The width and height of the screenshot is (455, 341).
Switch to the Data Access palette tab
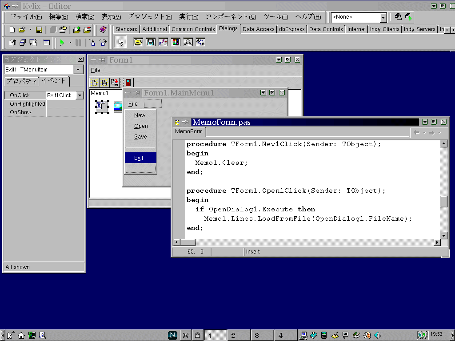click(258, 29)
